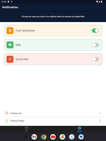Click the orange Push Notification bell icon
106x141 pixels.
click(x=10, y=31)
